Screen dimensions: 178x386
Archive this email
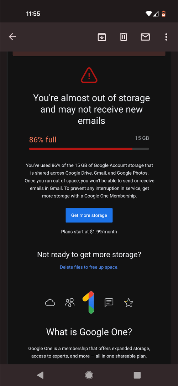(102, 37)
